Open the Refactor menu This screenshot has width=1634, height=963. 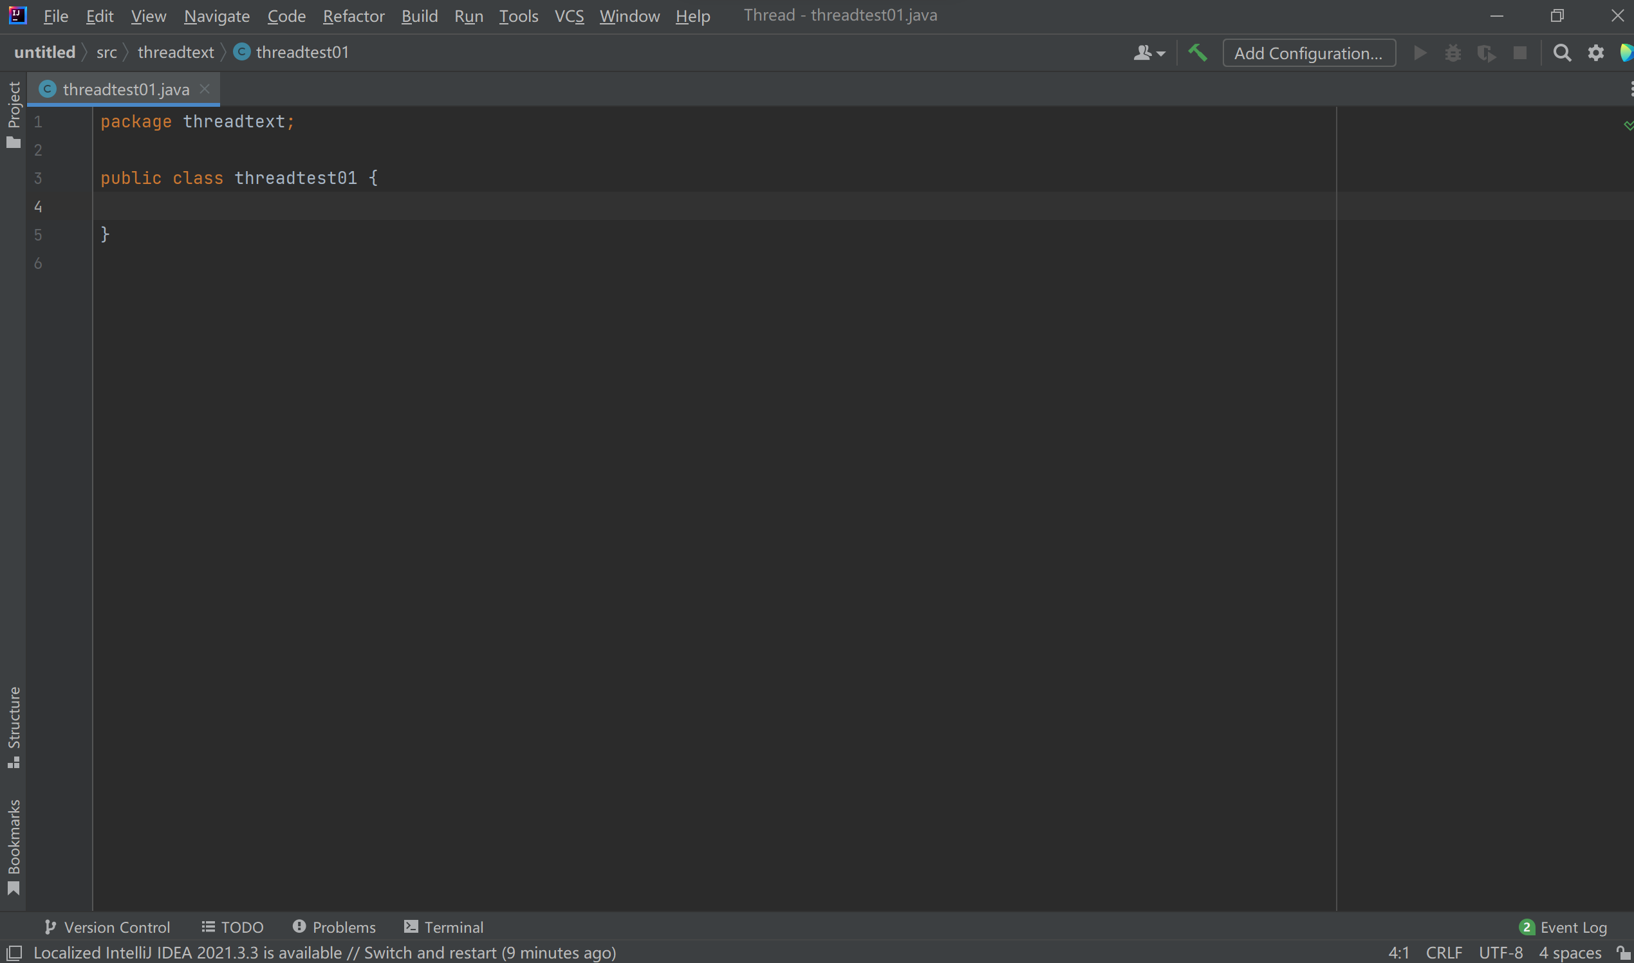pos(353,15)
